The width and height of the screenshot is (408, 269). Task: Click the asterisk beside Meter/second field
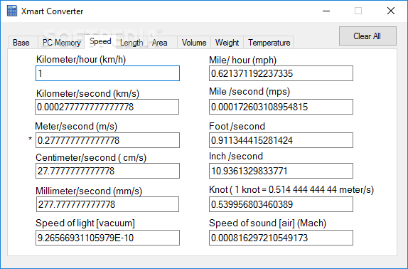pyautogui.click(x=30, y=139)
